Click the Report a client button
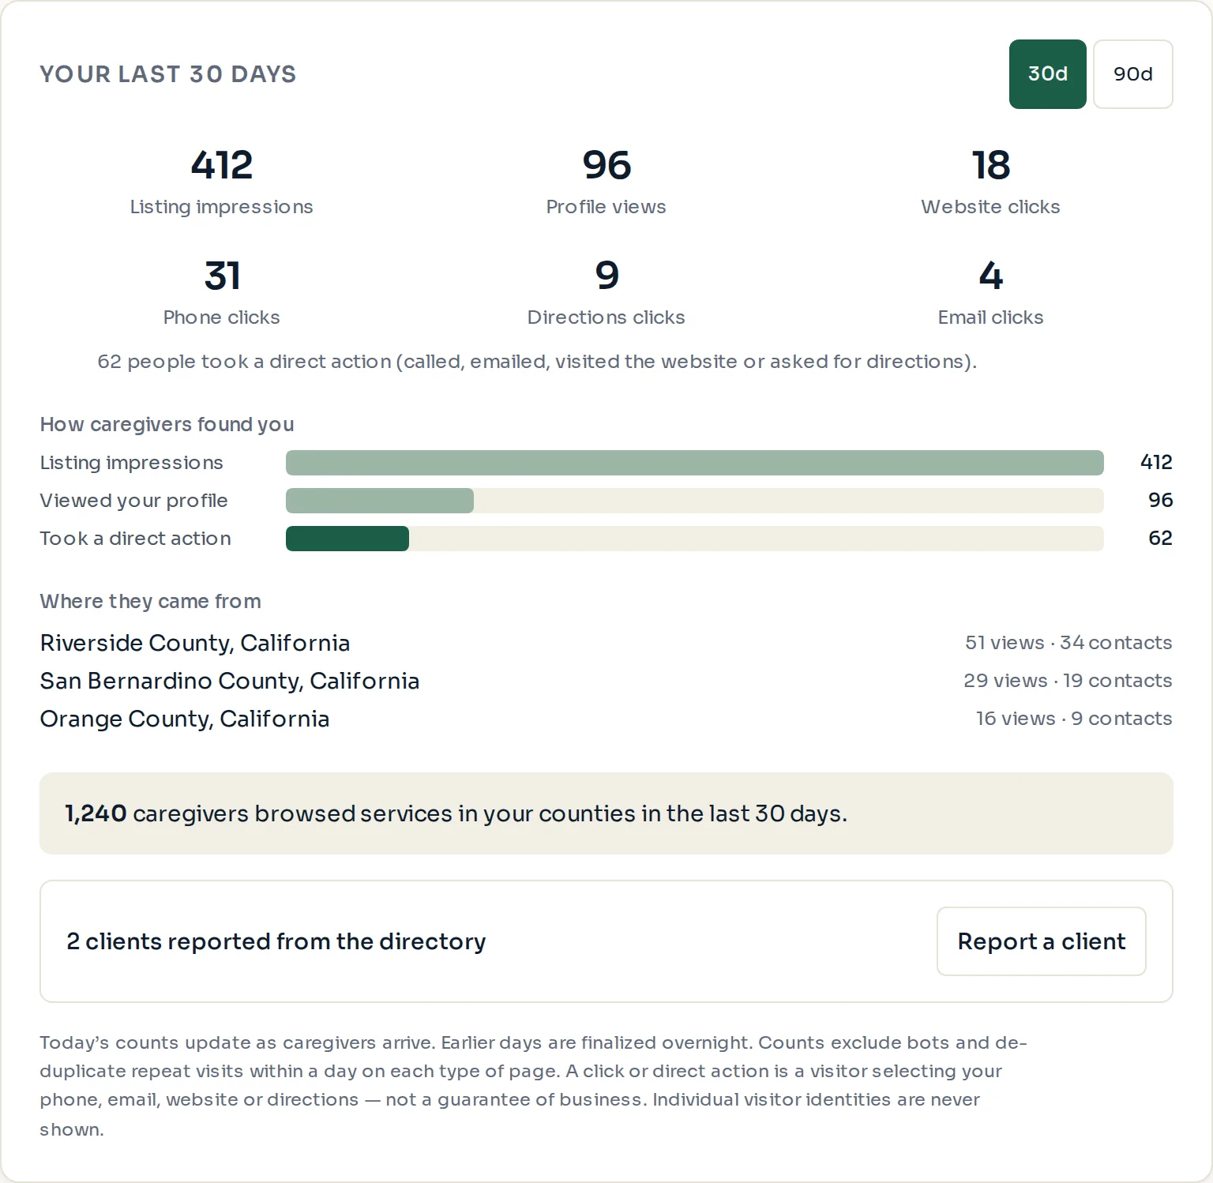The height and width of the screenshot is (1183, 1213). tap(1041, 941)
